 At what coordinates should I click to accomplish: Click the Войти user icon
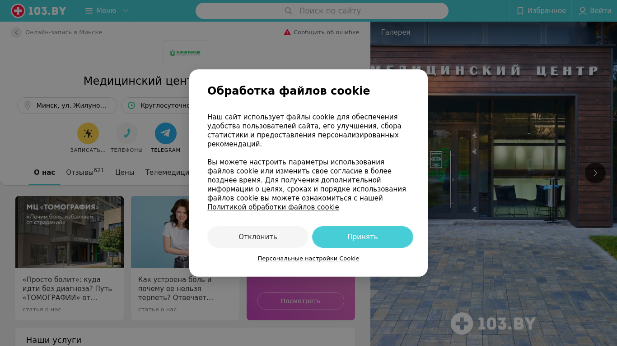click(x=583, y=11)
